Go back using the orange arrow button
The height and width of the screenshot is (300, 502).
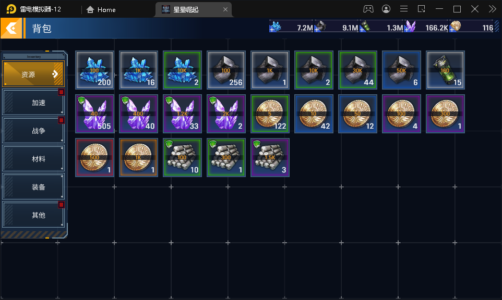click(11, 29)
